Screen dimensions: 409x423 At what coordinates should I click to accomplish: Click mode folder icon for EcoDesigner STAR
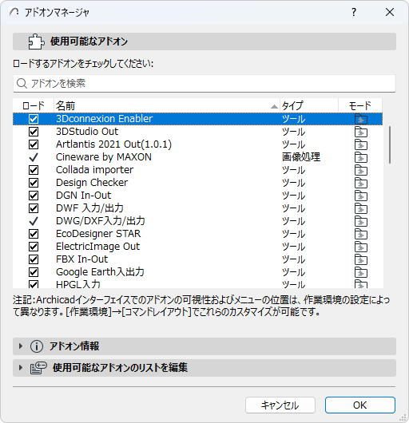point(361,234)
